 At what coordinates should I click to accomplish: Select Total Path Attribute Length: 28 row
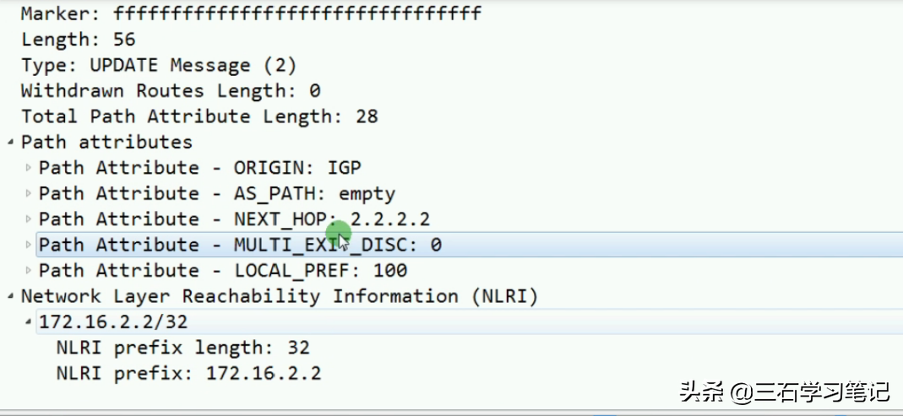pyautogui.click(x=199, y=116)
